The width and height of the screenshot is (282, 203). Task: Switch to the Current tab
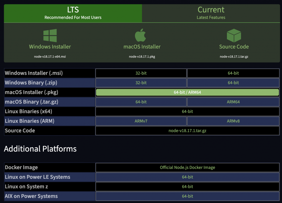point(211,13)
